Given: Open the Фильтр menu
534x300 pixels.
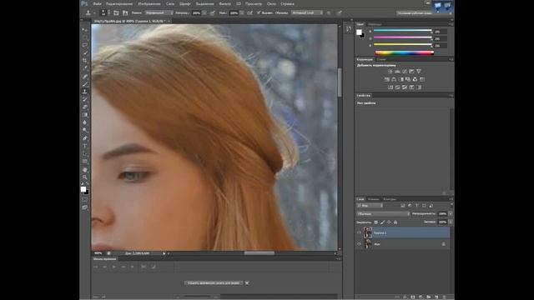Looking at the screenshot, I should [224, 3].
